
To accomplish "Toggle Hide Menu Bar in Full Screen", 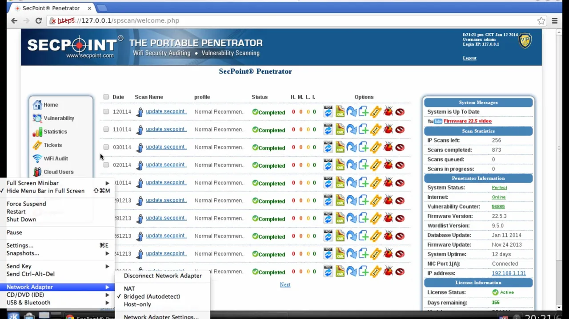I will click(56, 191).
